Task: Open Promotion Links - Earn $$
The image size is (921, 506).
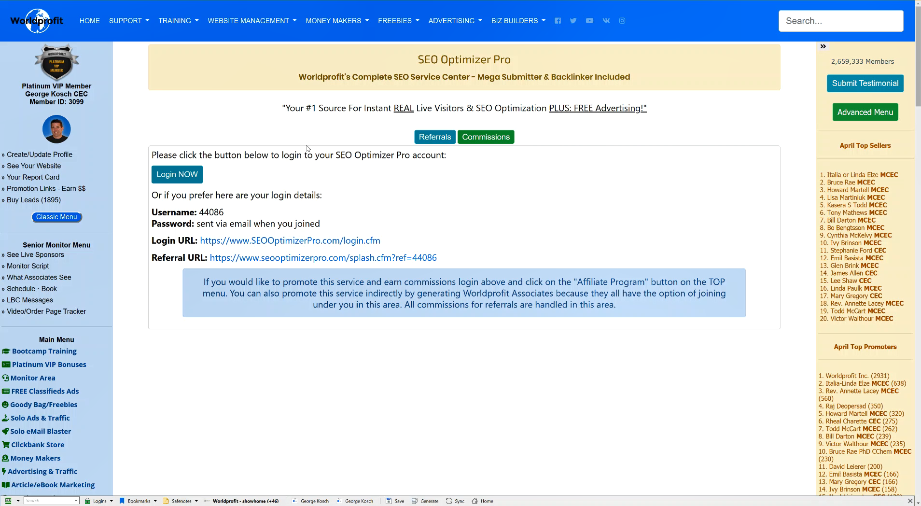Action: pos(46,189)
